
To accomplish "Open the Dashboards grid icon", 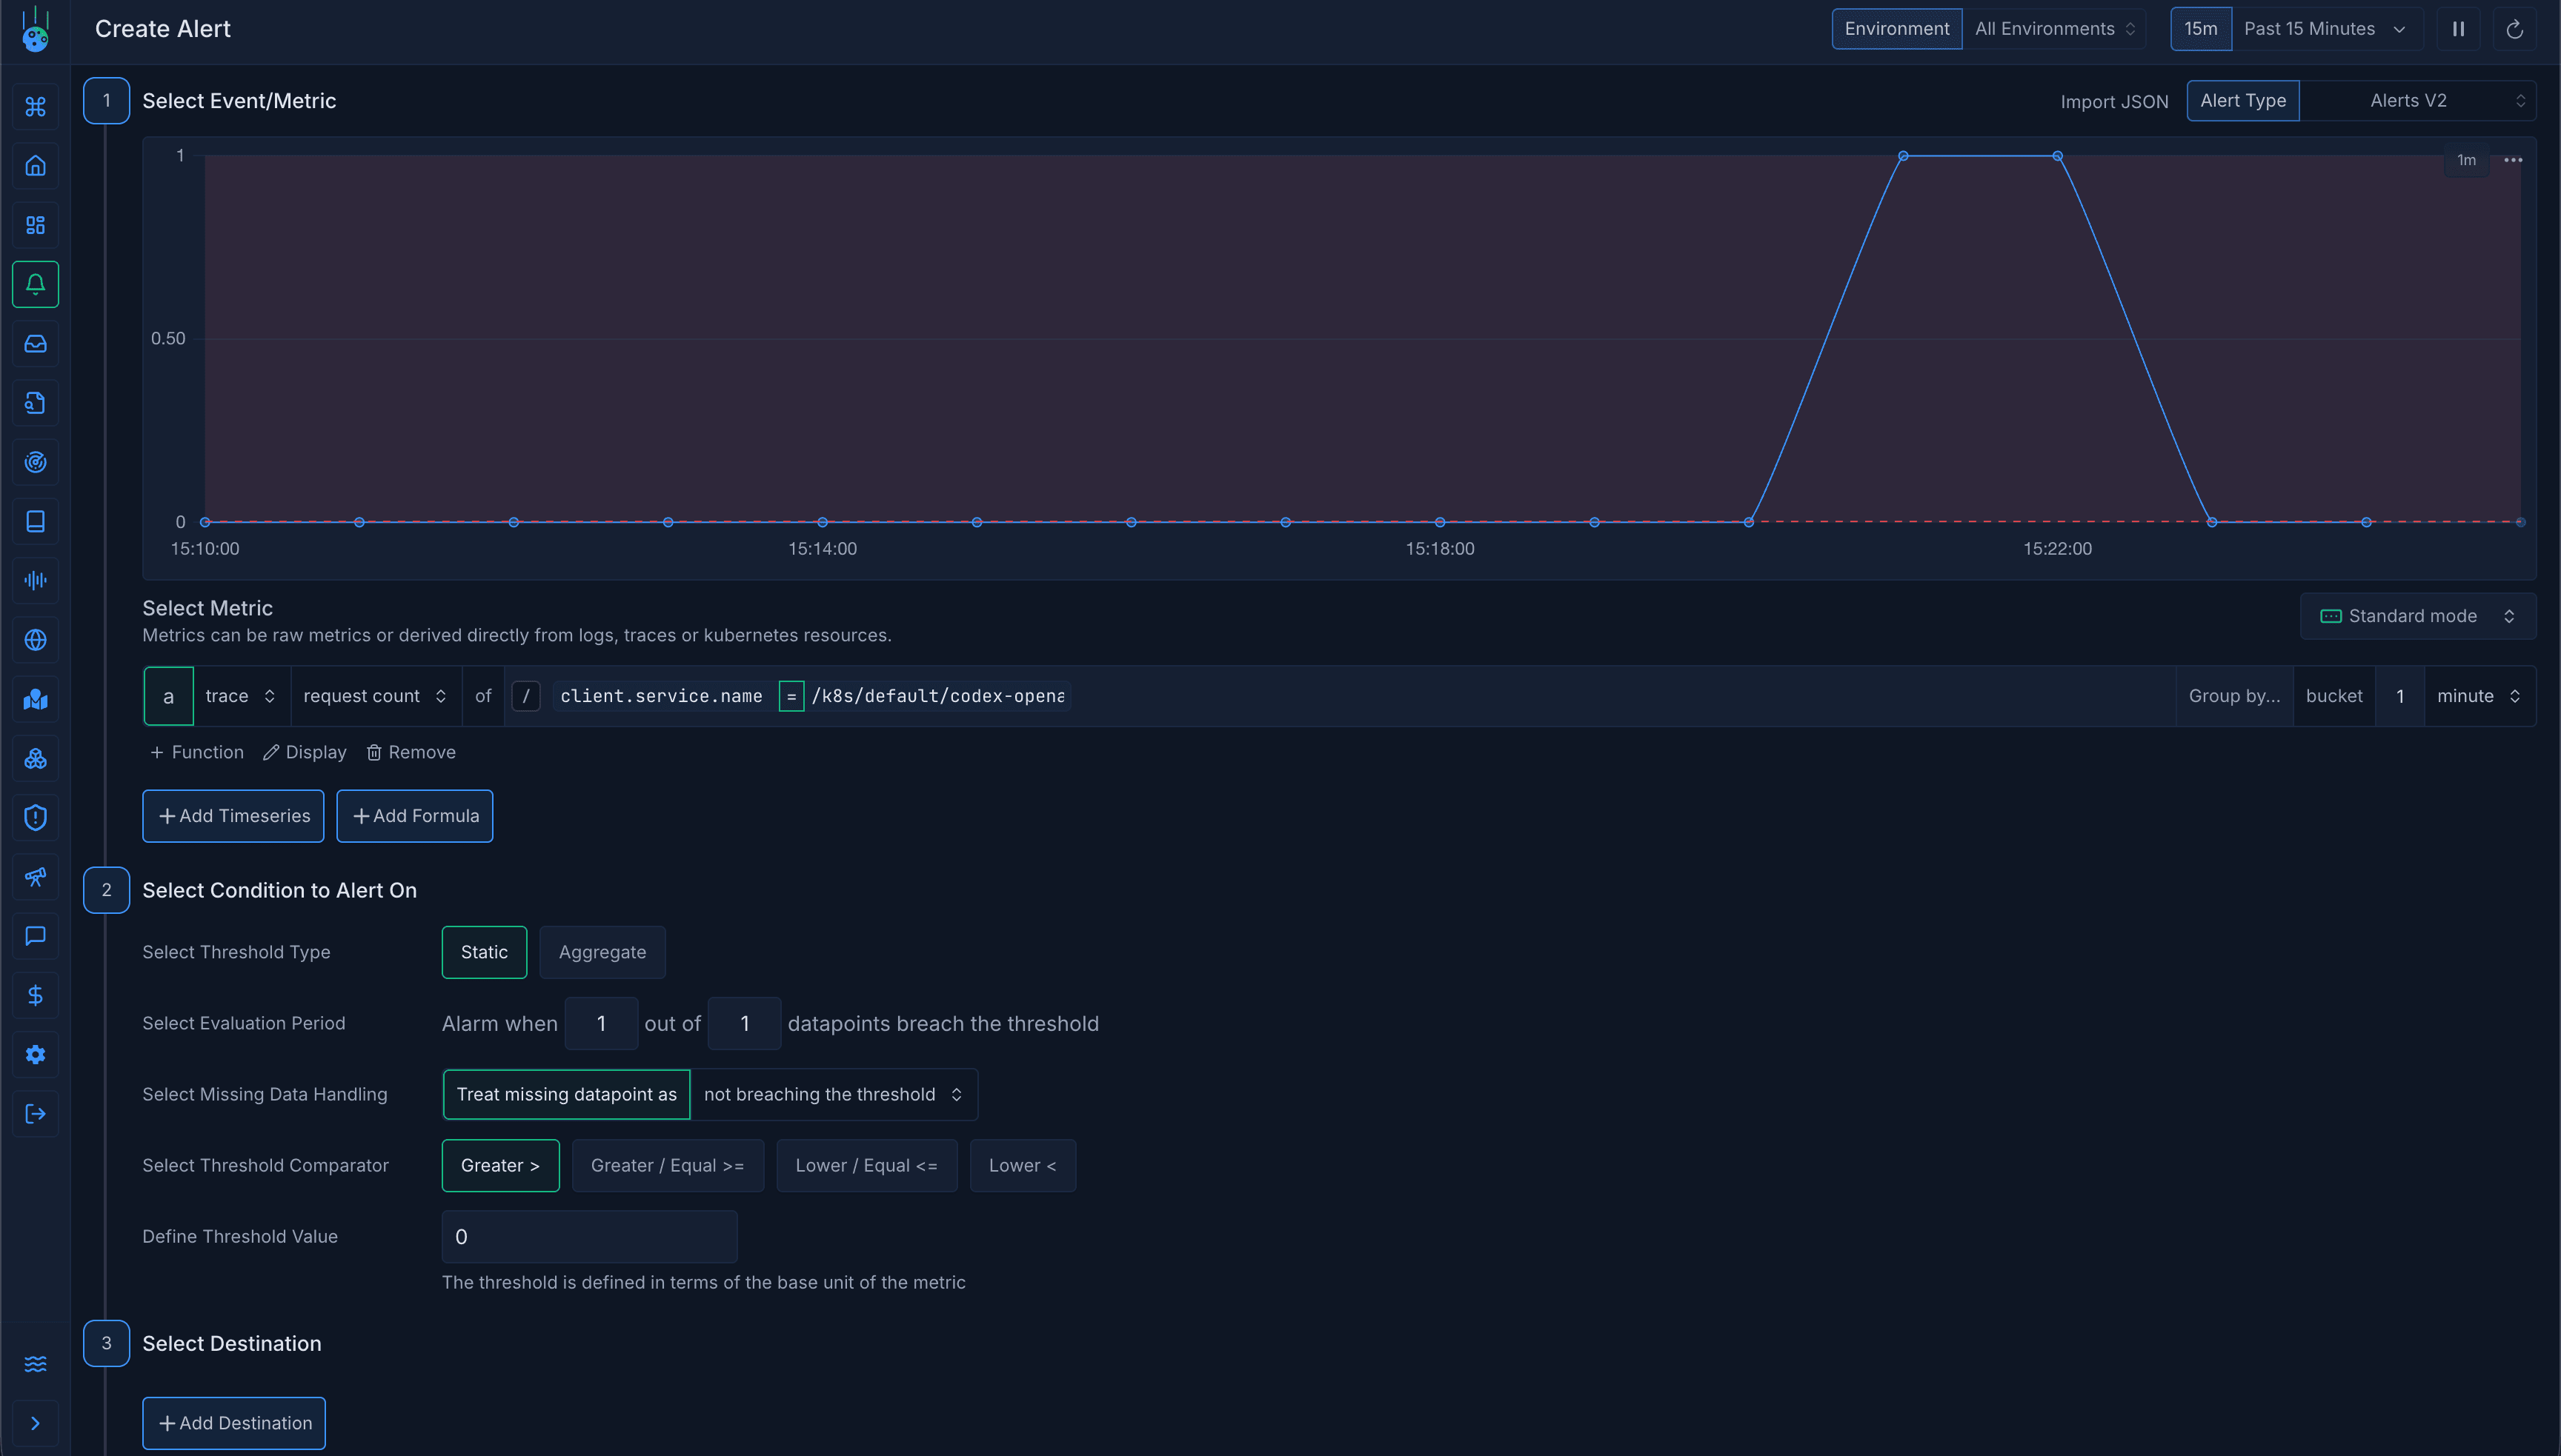I will 36,225.
